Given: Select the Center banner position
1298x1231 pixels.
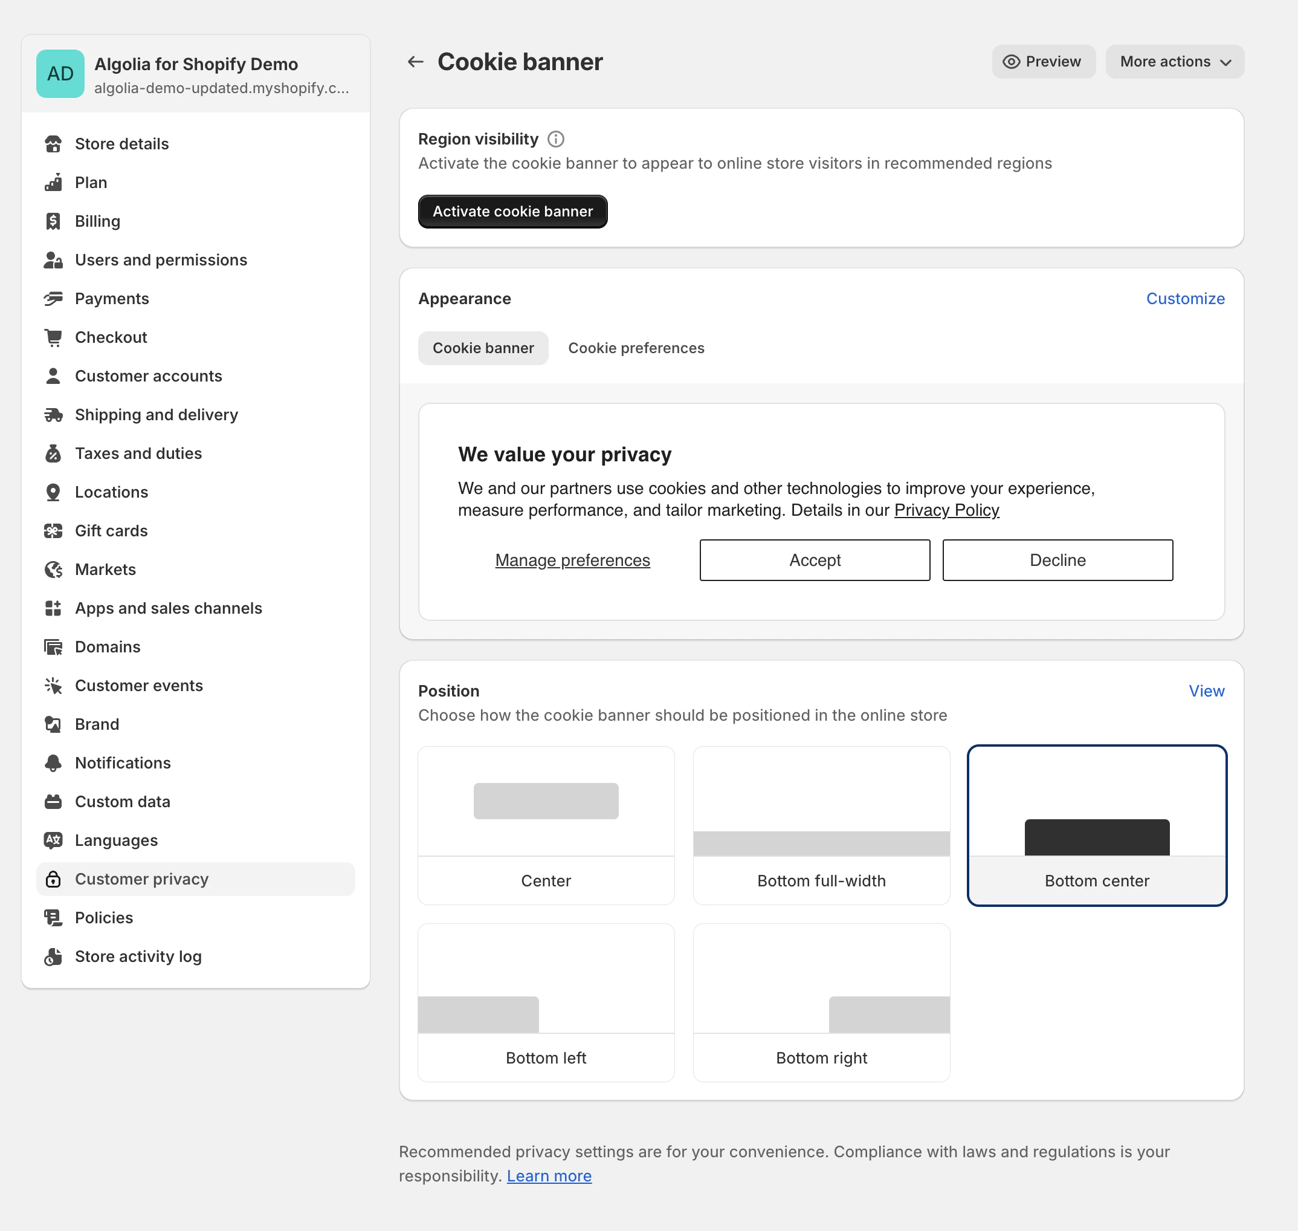Looking at the screenshot, I should pyautogui.click(x=546, y=825).
